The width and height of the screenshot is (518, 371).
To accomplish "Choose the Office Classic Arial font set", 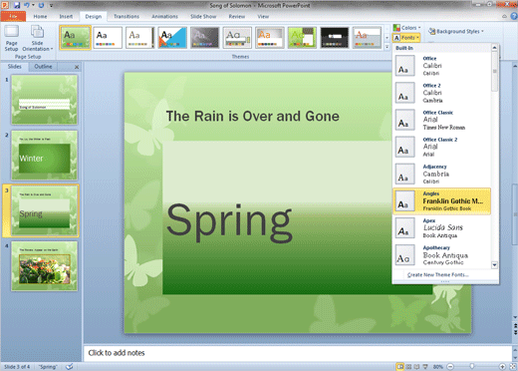I will tap(441, 120).
